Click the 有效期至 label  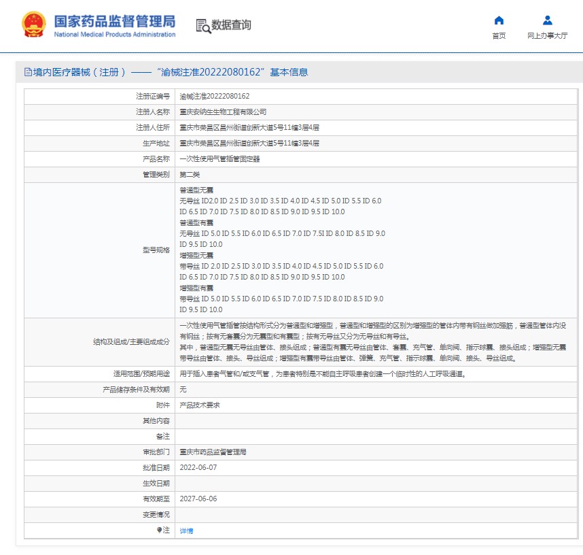point(156,499)
